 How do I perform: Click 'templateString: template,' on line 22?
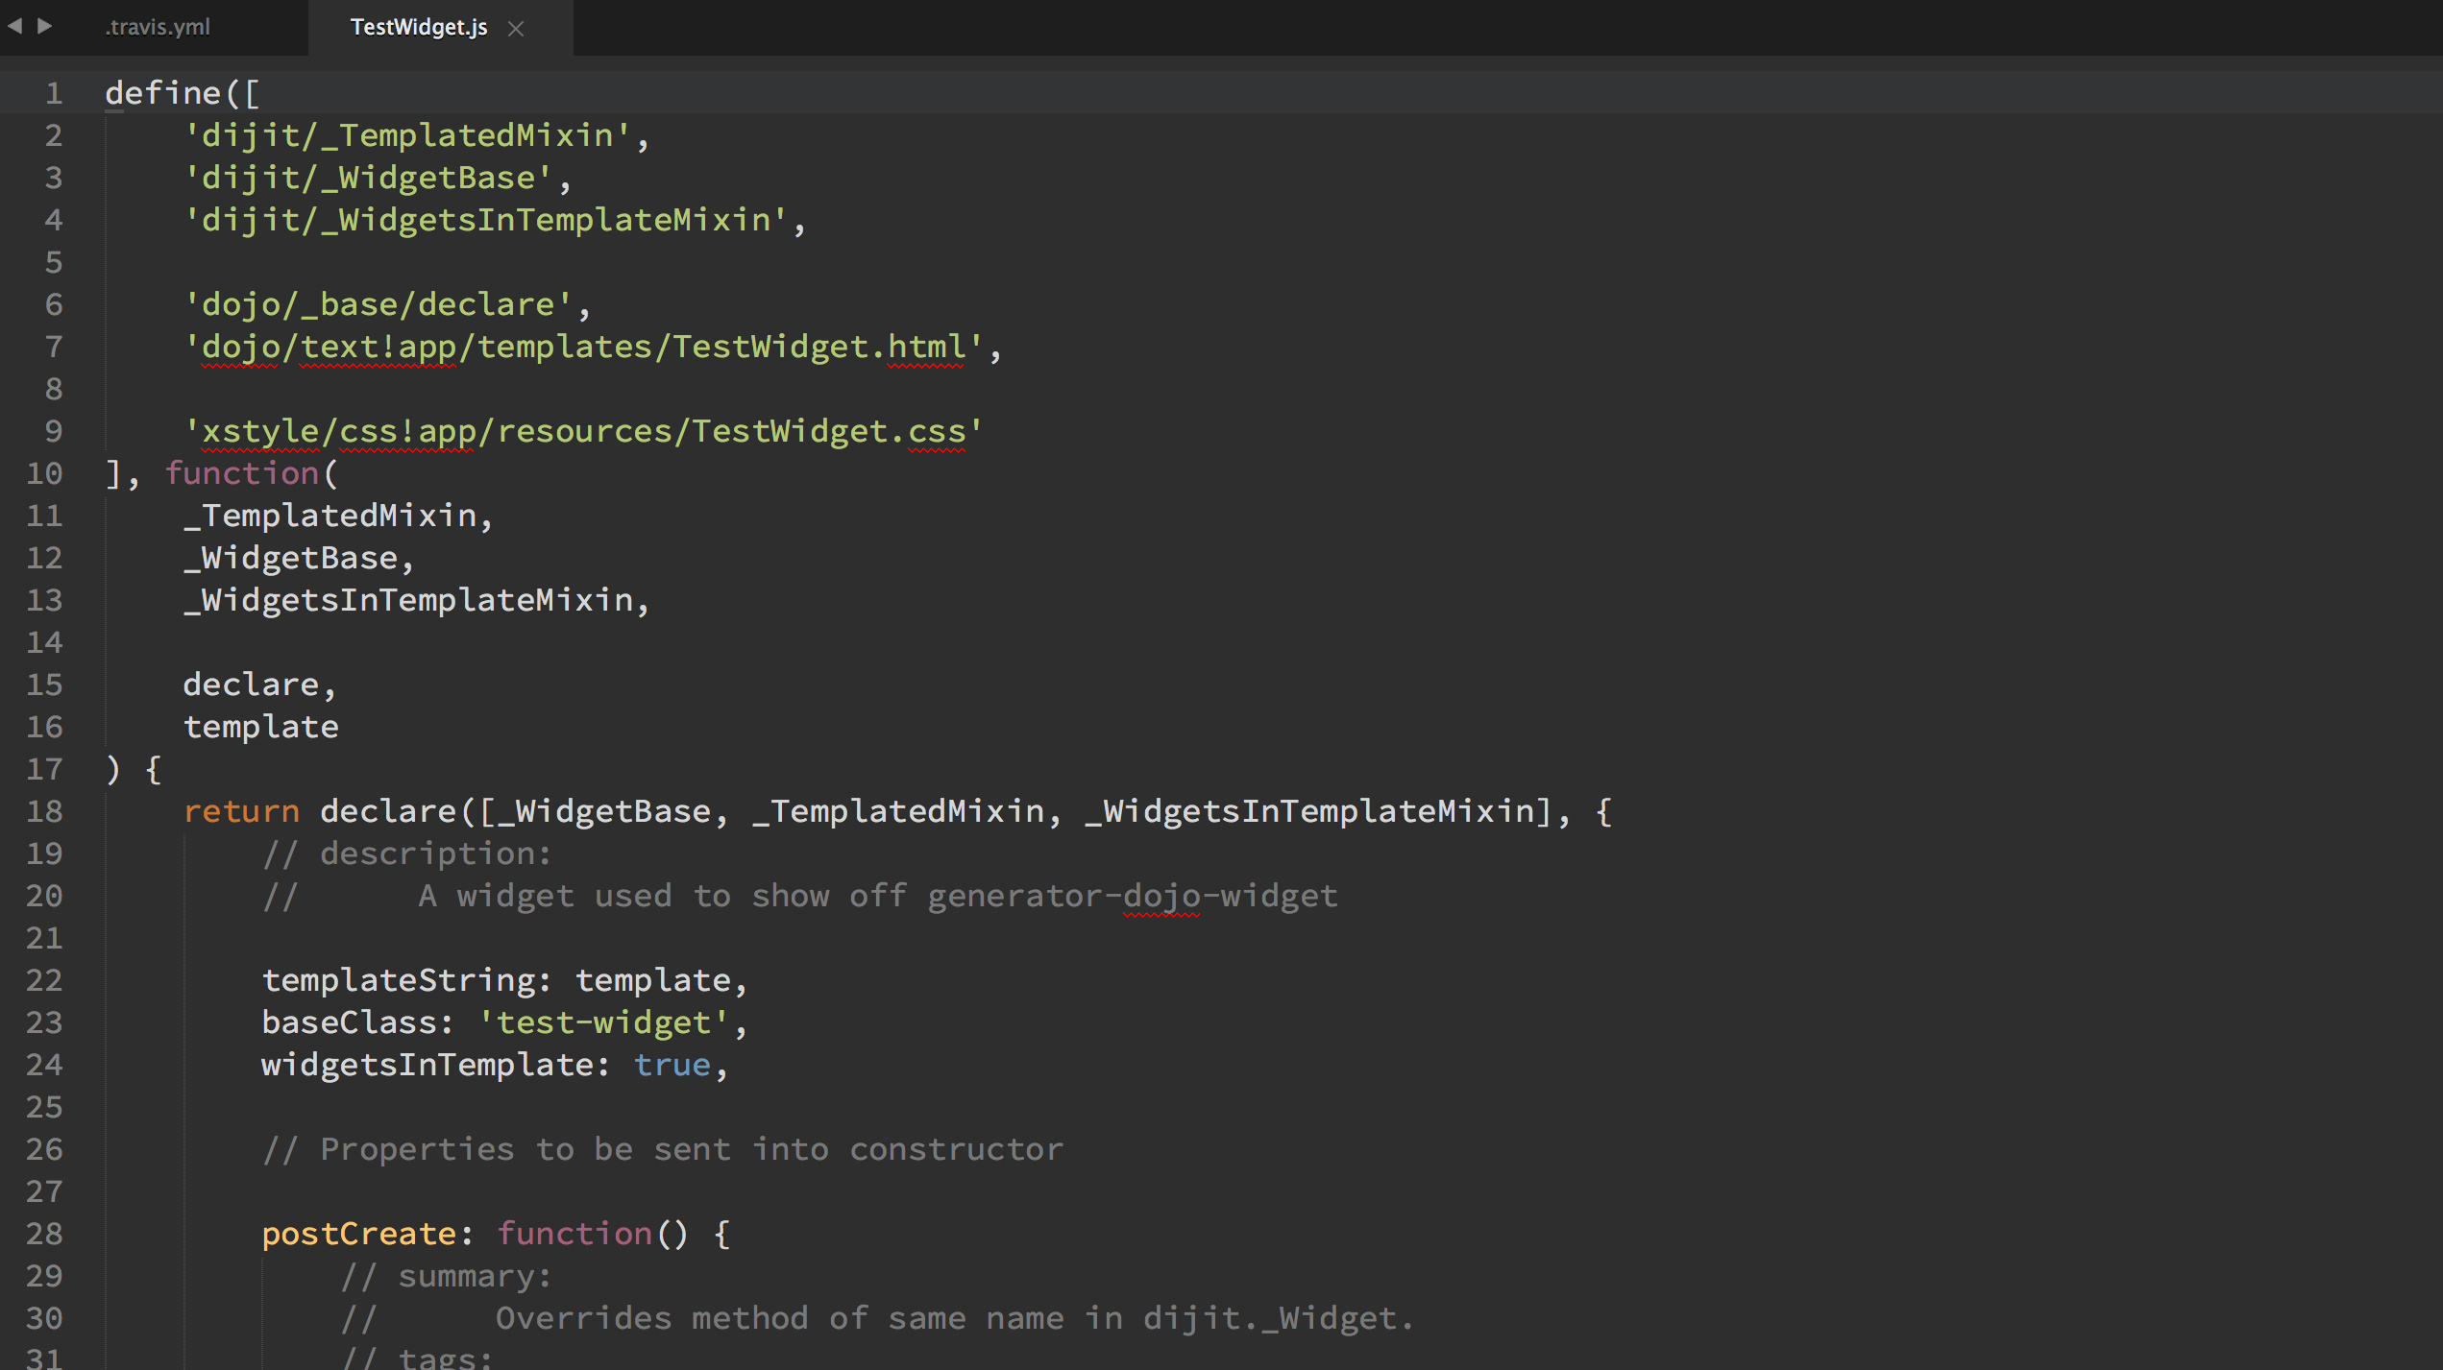click(504, 980)
